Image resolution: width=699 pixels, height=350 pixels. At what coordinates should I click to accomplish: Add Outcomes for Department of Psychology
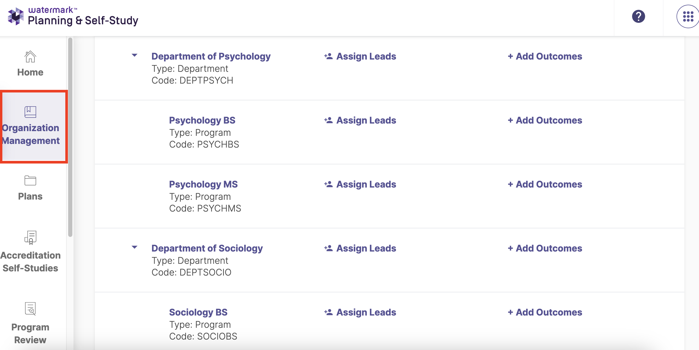545,56
